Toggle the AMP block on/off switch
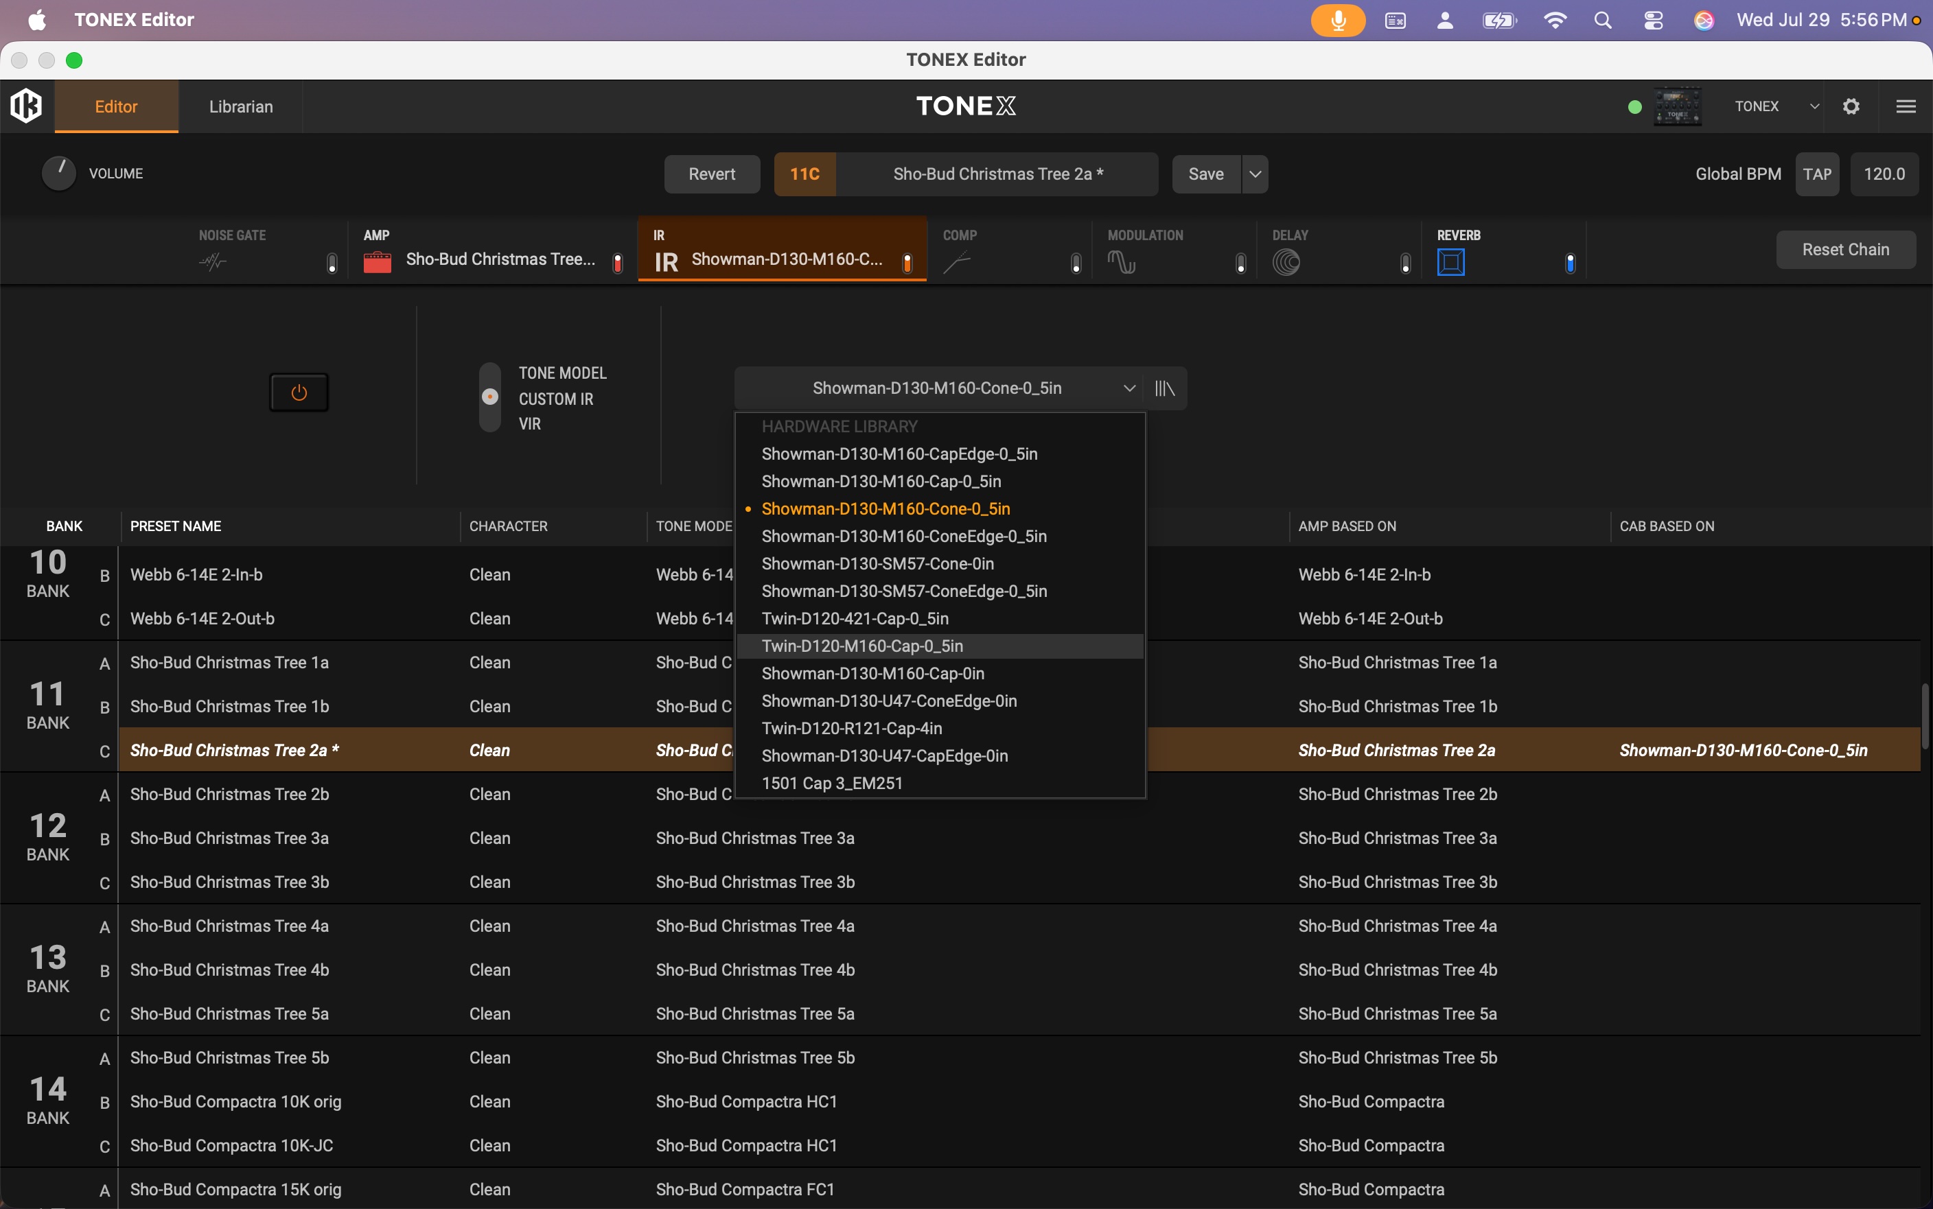Viewport: 1933px width, 1209px height. [617, 263]
